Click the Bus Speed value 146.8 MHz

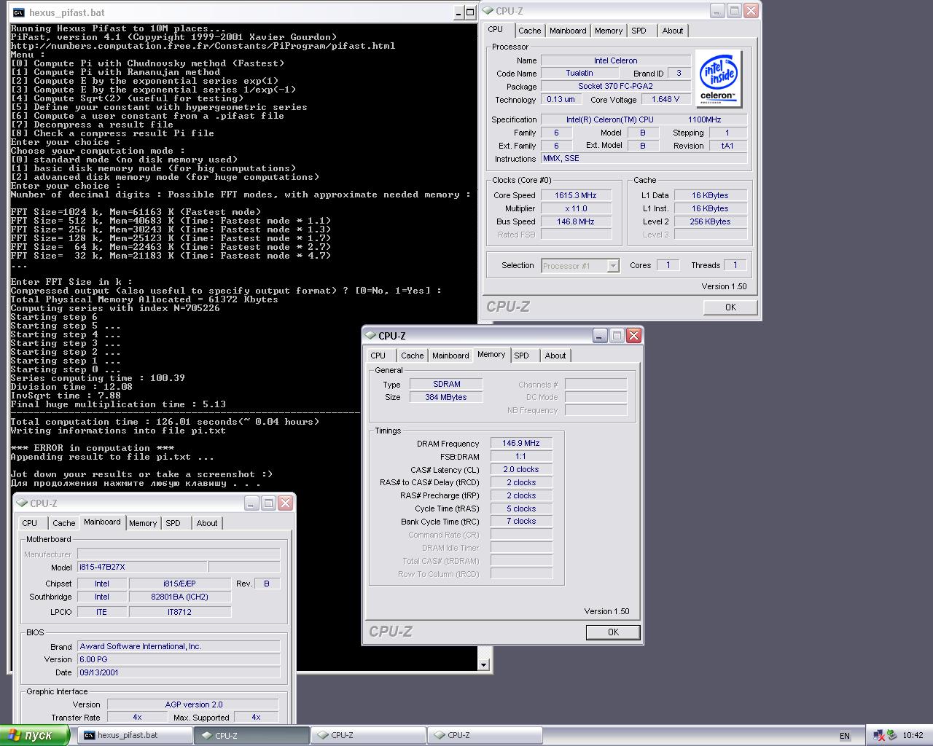(576, 221)
